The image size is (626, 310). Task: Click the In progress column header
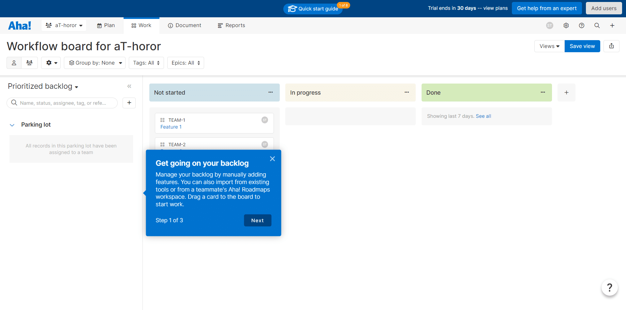click(350, 92)
